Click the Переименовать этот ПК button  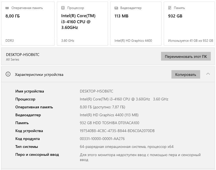tap(186, 56)
